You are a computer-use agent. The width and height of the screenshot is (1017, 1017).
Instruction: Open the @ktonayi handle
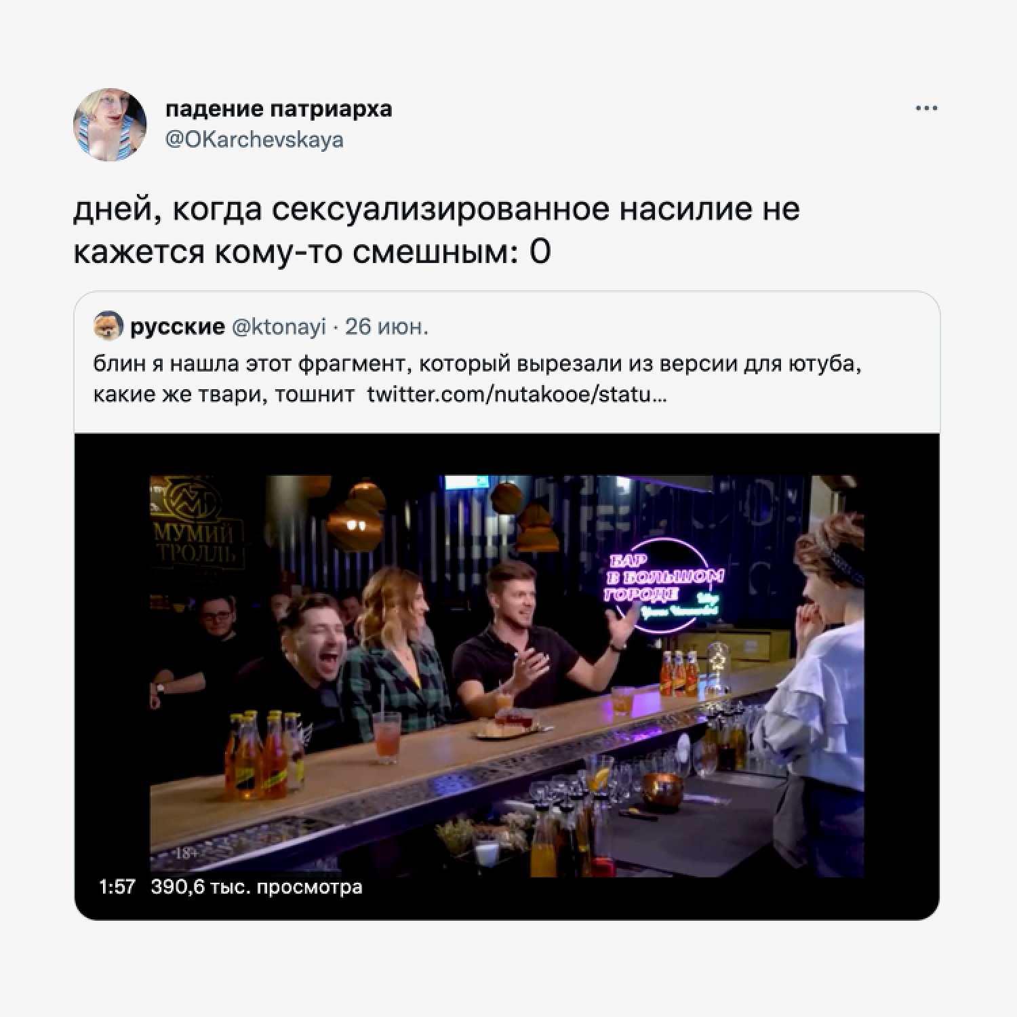pos(279,327)
